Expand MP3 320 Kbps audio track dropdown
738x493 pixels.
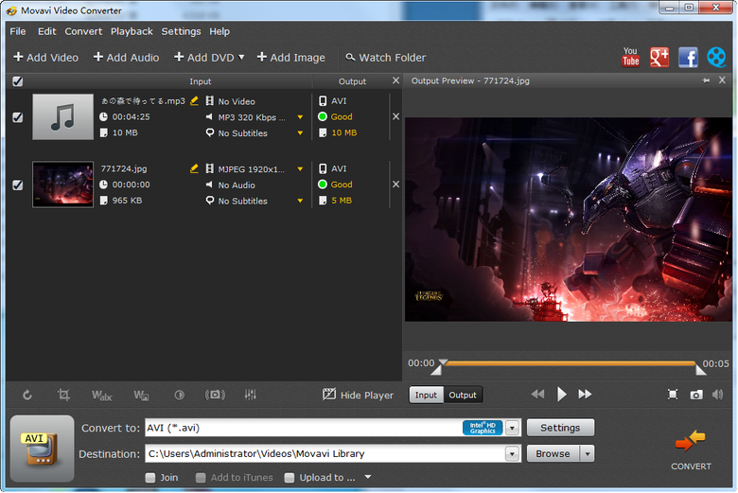(300, 117)
